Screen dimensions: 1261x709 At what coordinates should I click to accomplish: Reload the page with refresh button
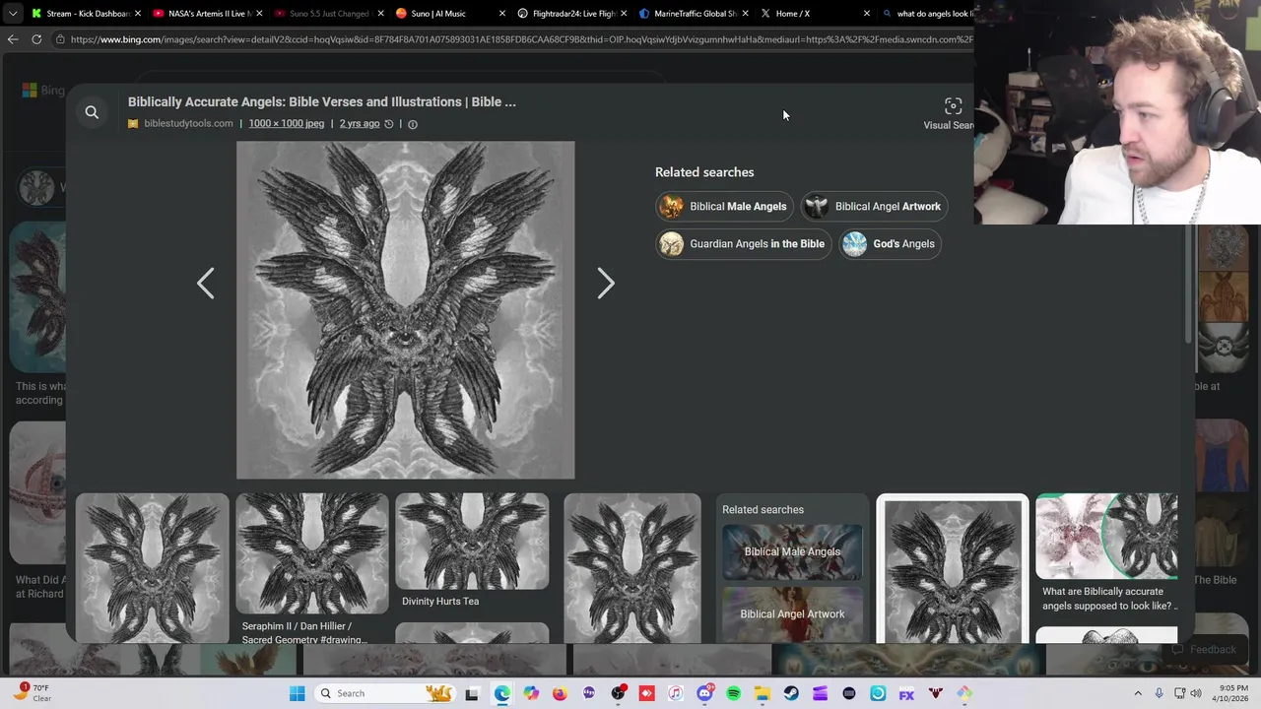pos(36,39)
